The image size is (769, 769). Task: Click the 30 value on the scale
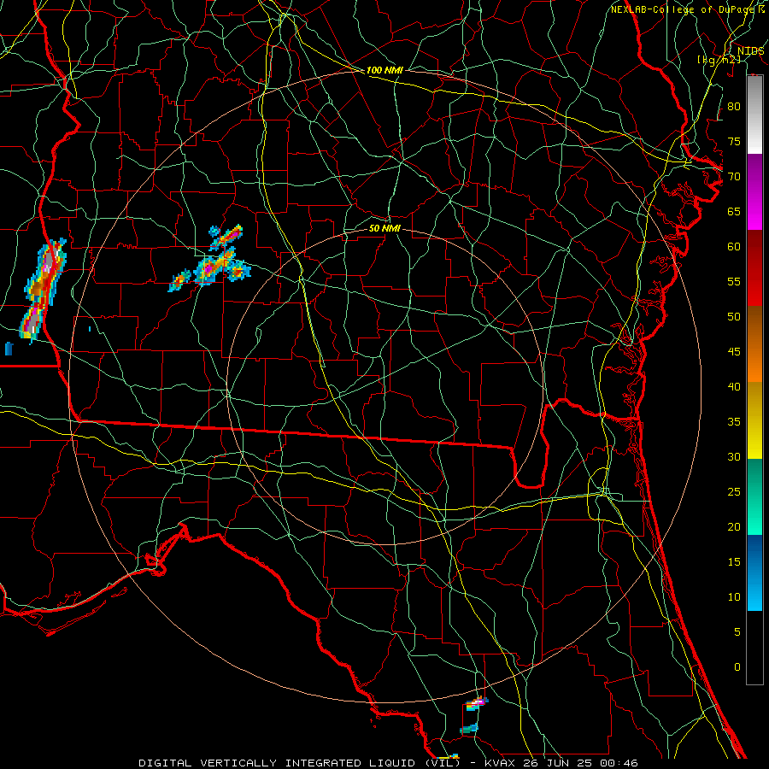tap(734, 456)
